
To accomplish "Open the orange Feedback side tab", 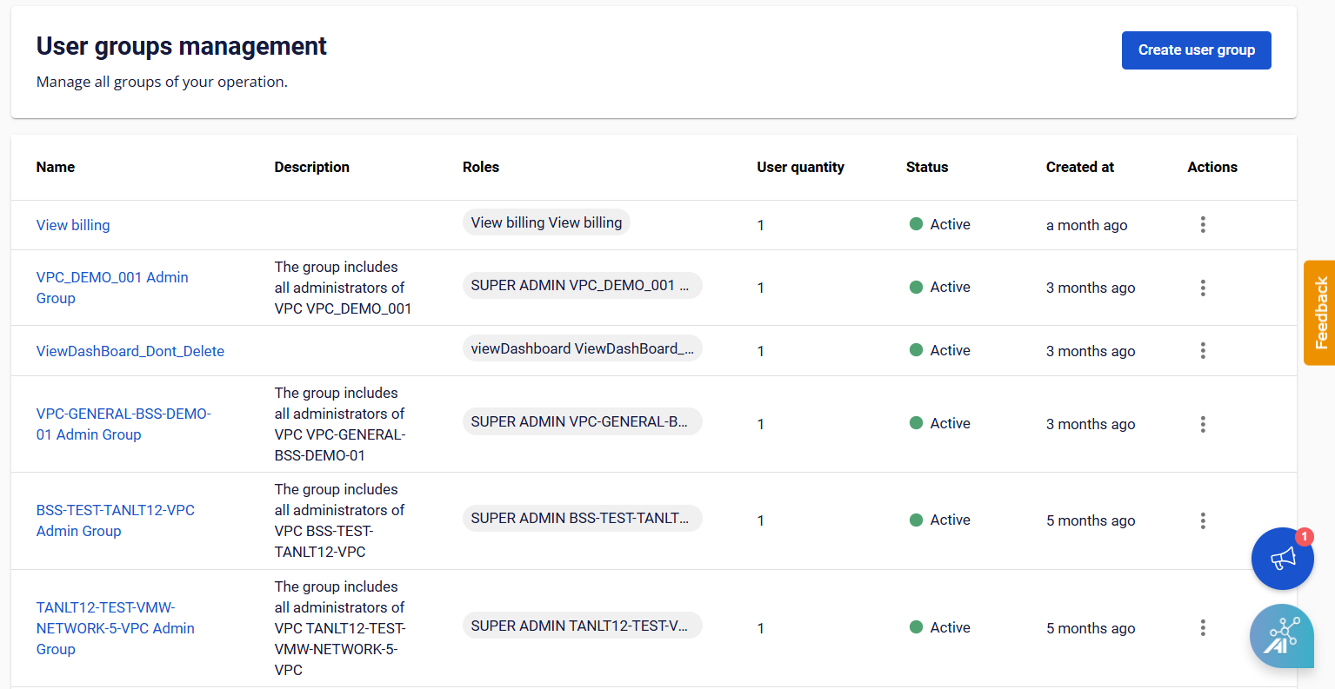I will [1320, 313].
